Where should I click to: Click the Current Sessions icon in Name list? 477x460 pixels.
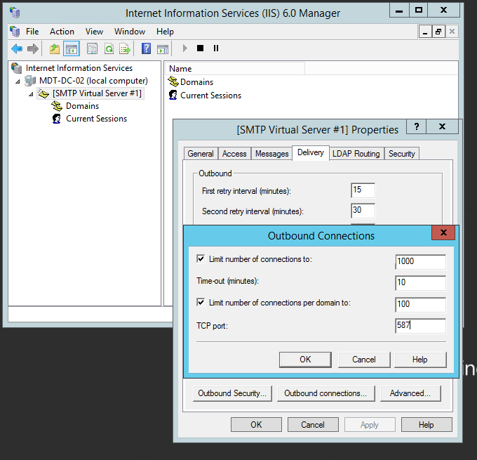pyautogui.click(x=173, y=95)
